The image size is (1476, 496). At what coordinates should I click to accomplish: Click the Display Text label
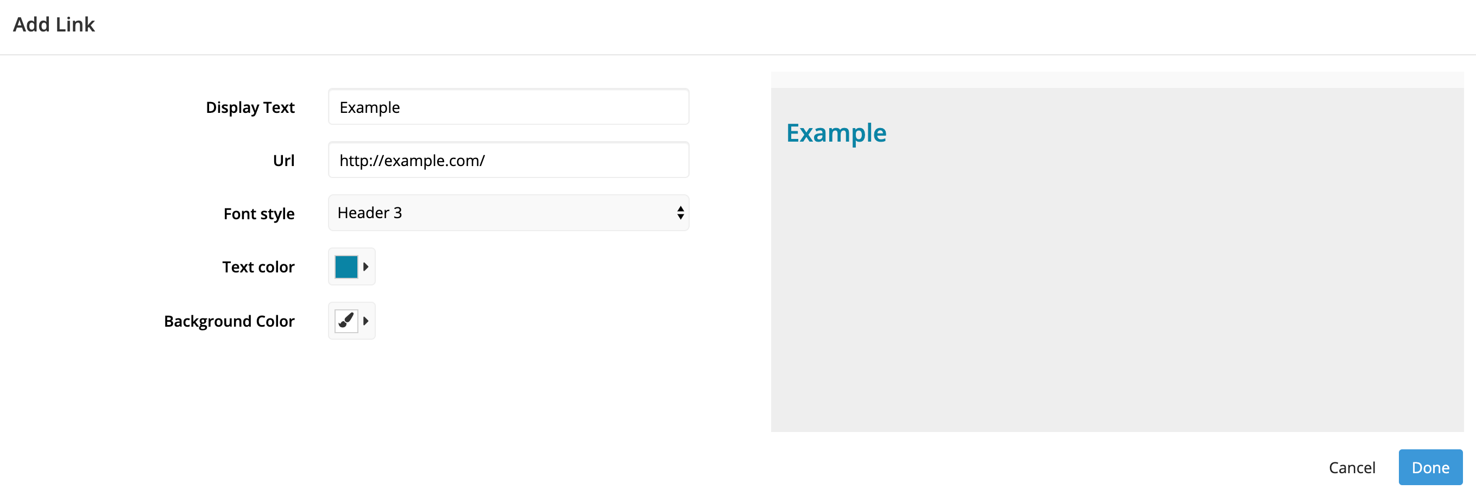(250, 107)
